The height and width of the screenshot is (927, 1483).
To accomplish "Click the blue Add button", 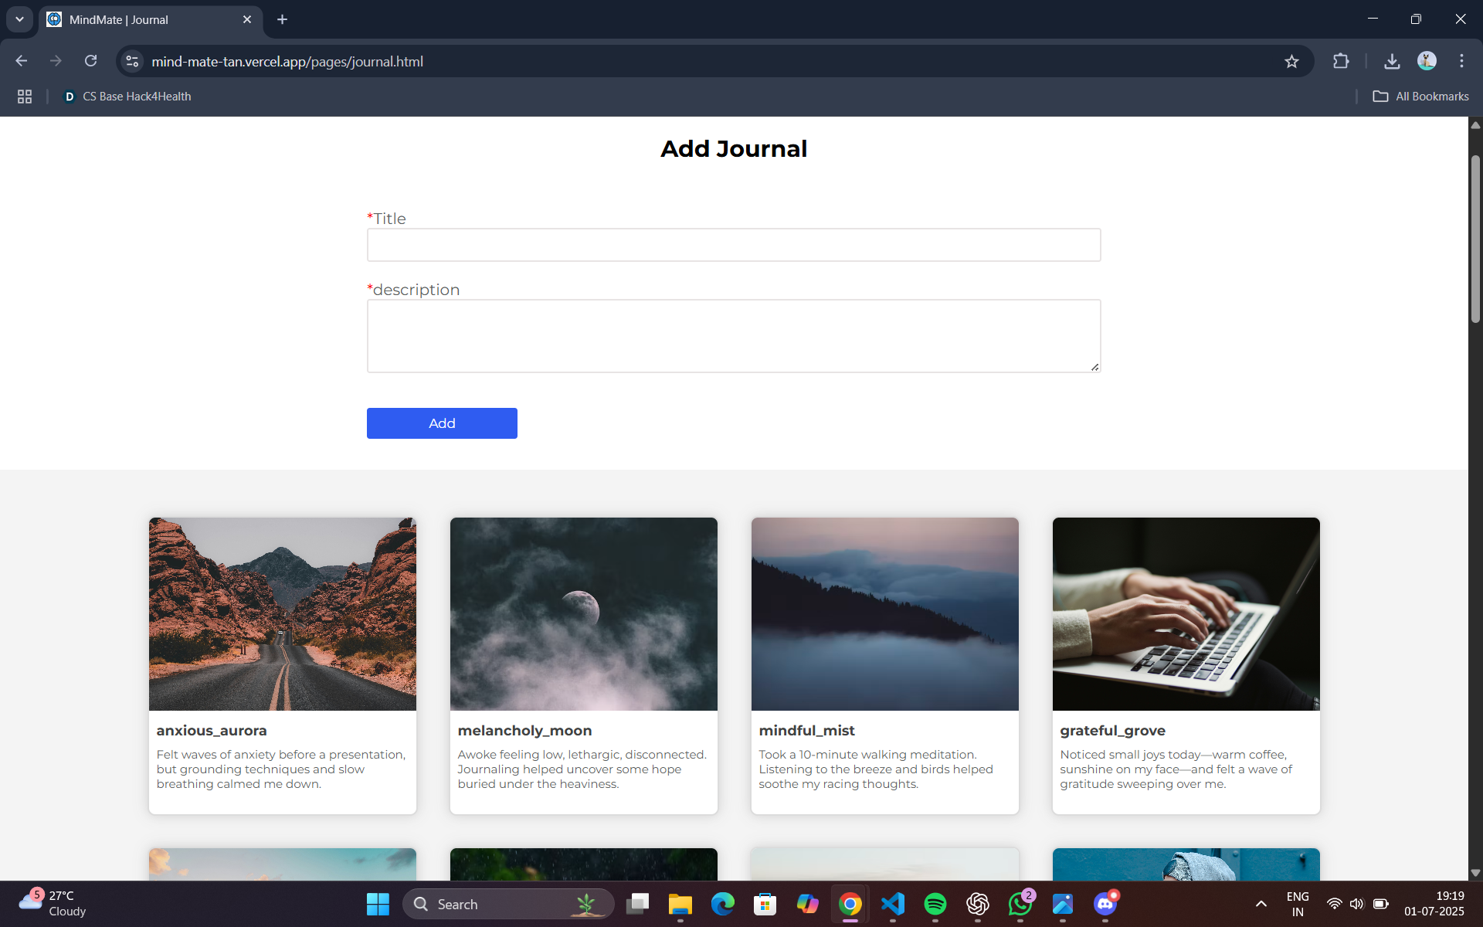I will (442, 423).
